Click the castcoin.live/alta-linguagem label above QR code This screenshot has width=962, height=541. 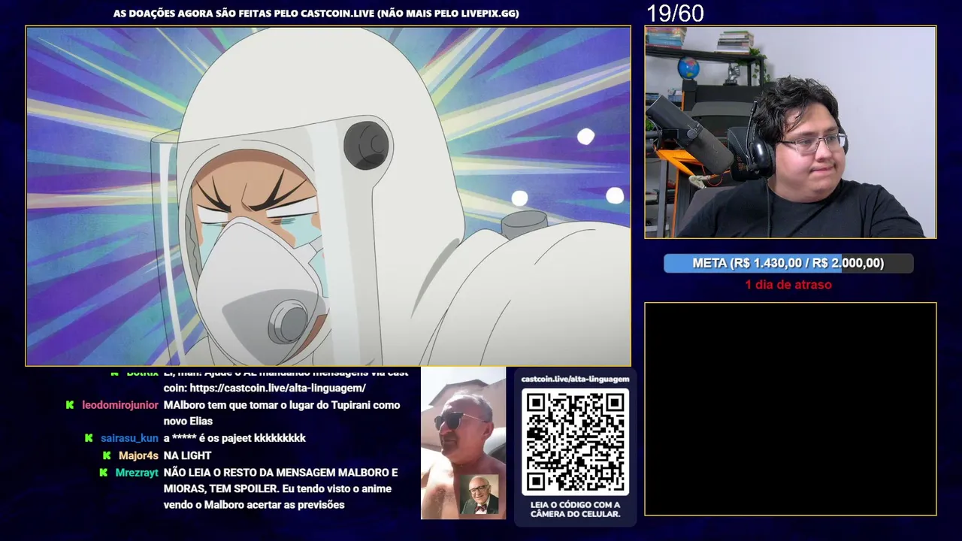(x=575, y=379)
